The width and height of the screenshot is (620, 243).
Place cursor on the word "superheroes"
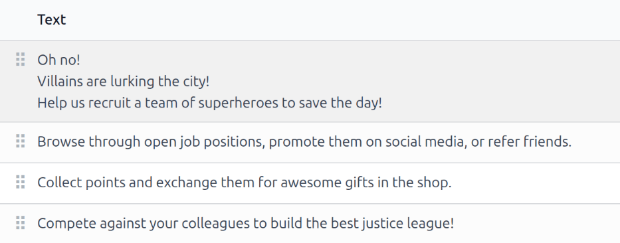click(238, 103)
